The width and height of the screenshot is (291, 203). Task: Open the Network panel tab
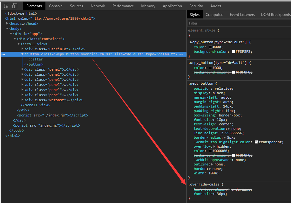coord(98,6)
